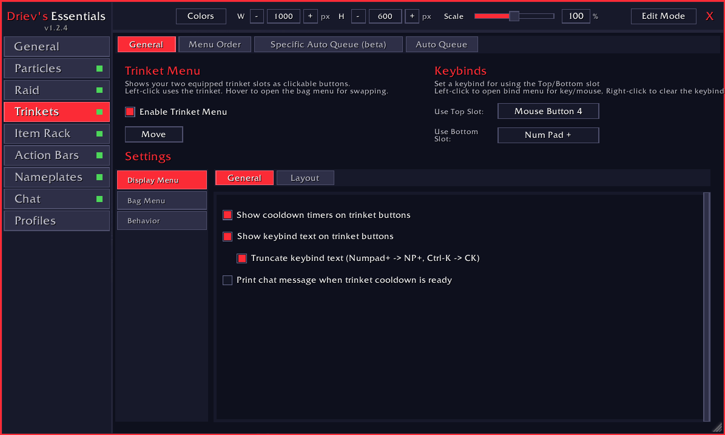Toggle Show cooldown timers on trinket buttons
Image resolution: width=725 pixels, height=435 pixels.
click(228, 215)
